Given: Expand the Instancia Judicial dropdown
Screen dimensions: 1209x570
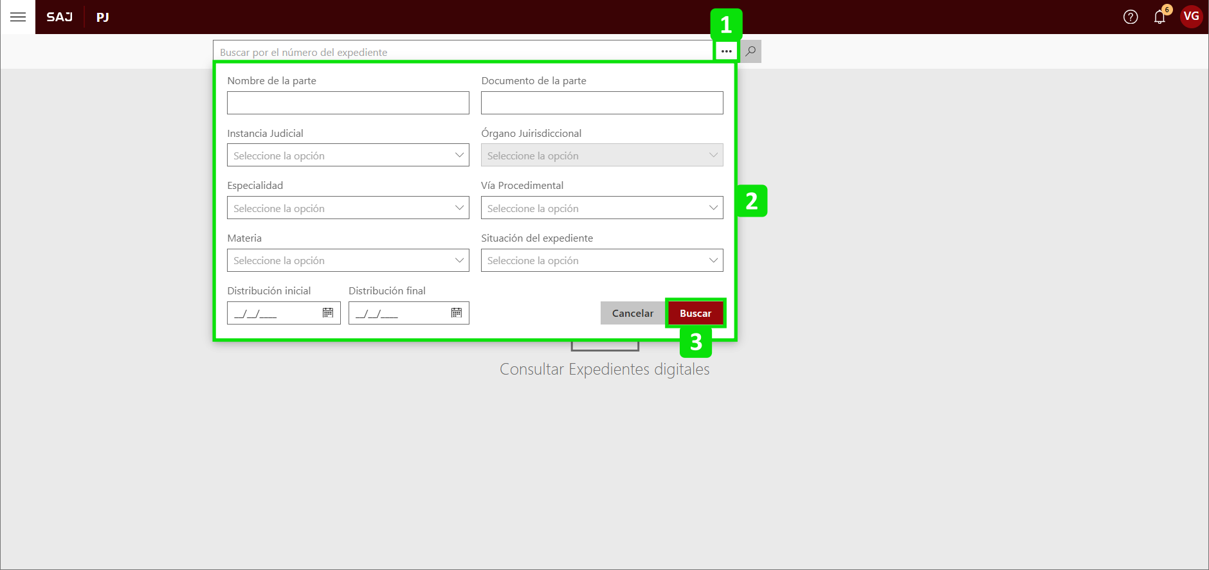Looking at the screenshot, I should click(348, 156).
